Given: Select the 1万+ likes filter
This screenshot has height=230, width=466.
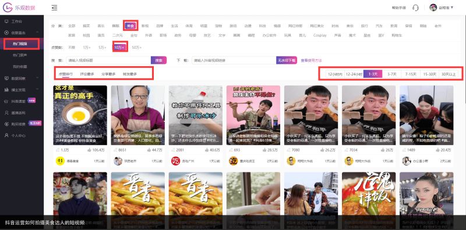Looking at the screenshot, I should click(x=86, y=47).
